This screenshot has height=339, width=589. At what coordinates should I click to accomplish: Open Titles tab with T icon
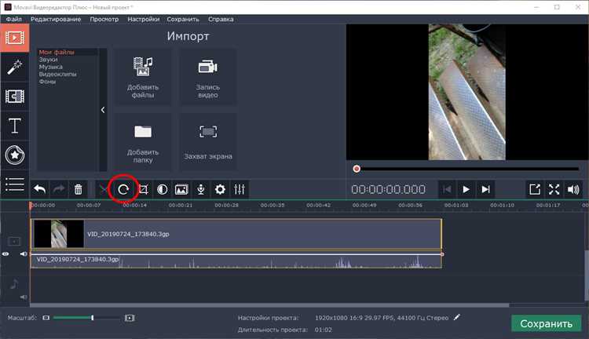(x=14, y=126)
